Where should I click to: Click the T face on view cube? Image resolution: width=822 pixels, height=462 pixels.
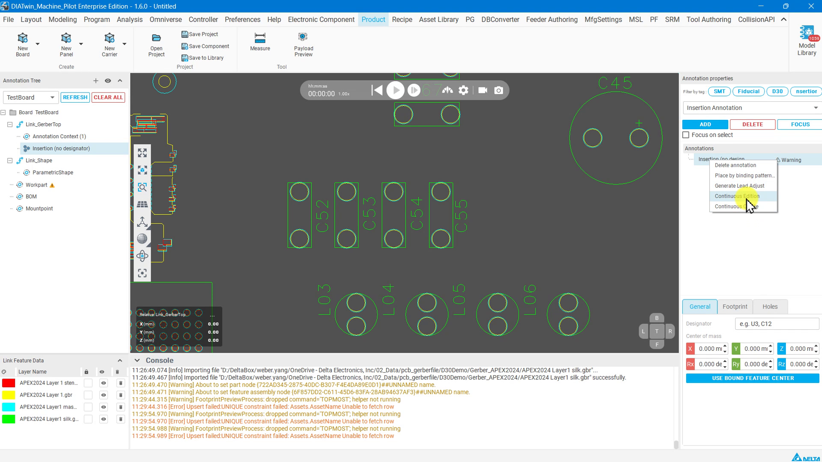[657, 331]
